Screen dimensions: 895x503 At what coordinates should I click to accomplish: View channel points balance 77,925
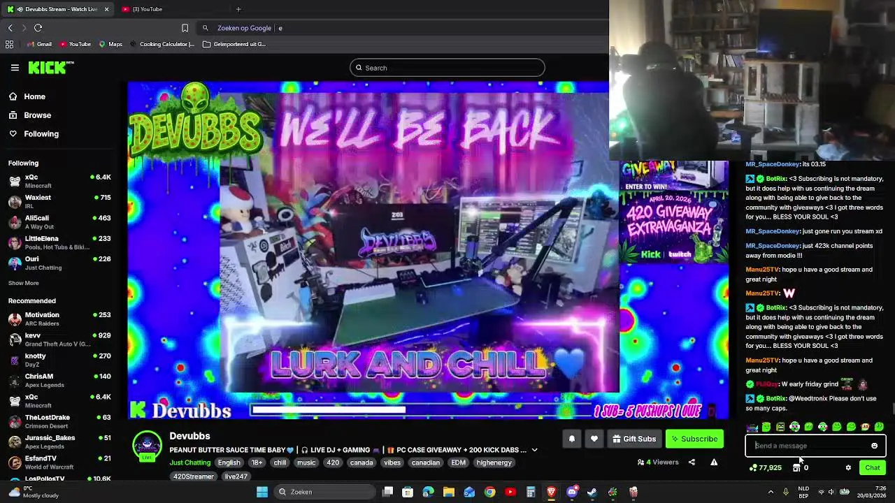click(765, 468)
